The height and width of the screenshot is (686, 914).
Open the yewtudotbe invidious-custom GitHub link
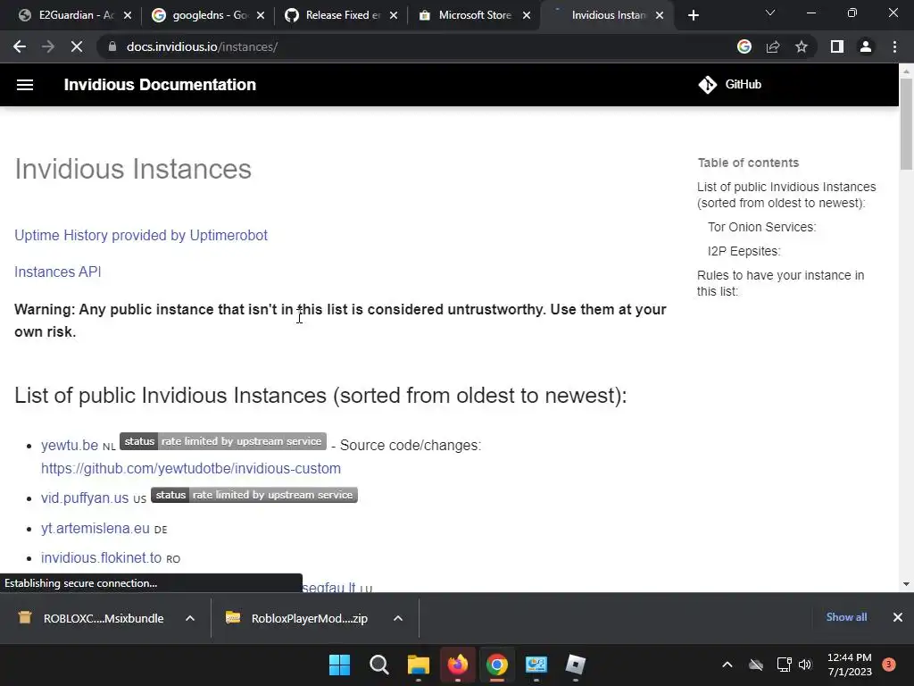pos(191,468)
